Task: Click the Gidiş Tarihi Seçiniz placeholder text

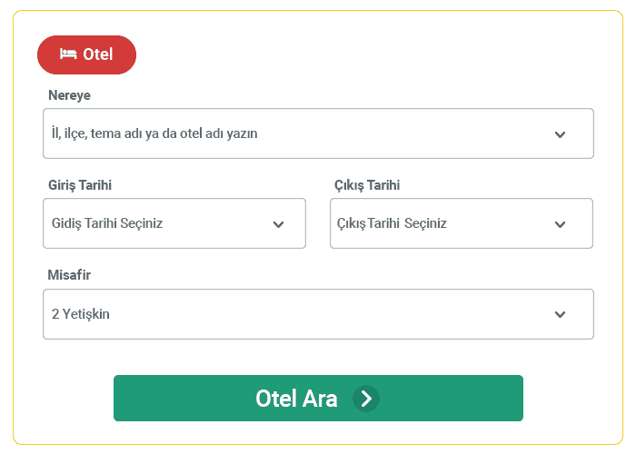Action: [107, 223]
